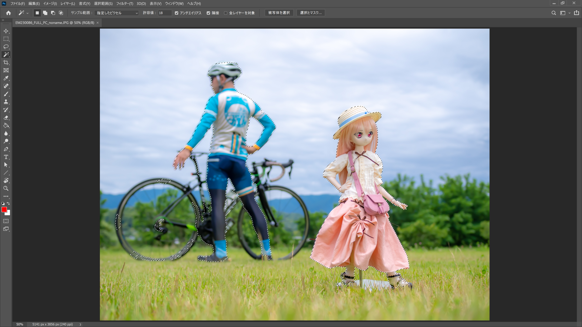Switch to the Type tool
582x327 pixels.
(x=6, y=157)
